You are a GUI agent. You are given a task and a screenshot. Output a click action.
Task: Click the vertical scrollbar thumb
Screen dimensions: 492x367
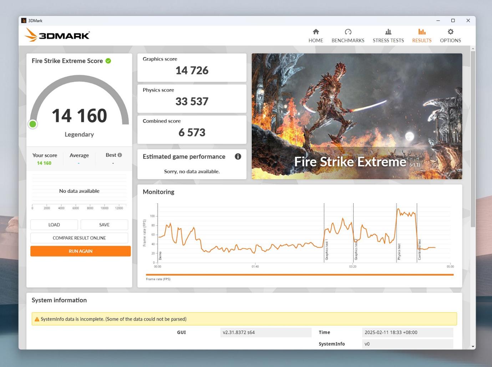pyautogui.click(x=473, y=139)
